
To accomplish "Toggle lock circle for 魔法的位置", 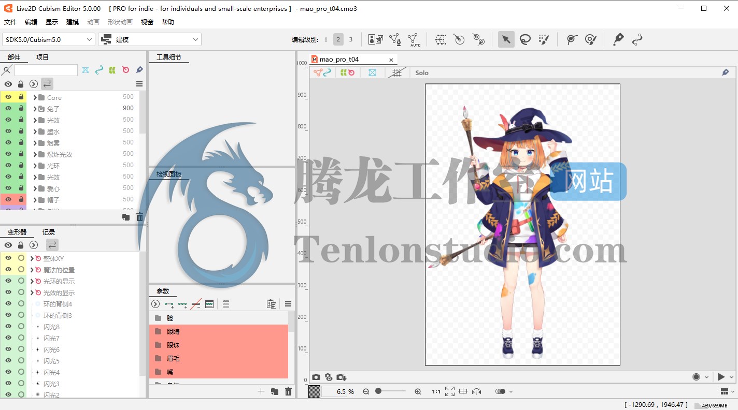I will pos(21,269).
